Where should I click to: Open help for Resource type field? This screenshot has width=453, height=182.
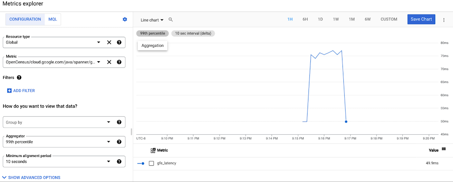(119, 42)
